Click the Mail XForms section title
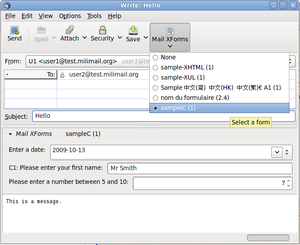Viewport: 300px width, 245px height. tap(34, 134)
